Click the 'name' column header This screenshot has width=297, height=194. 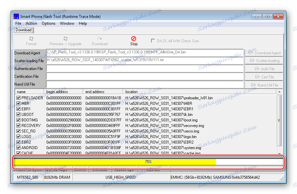[x=29, y=92]
